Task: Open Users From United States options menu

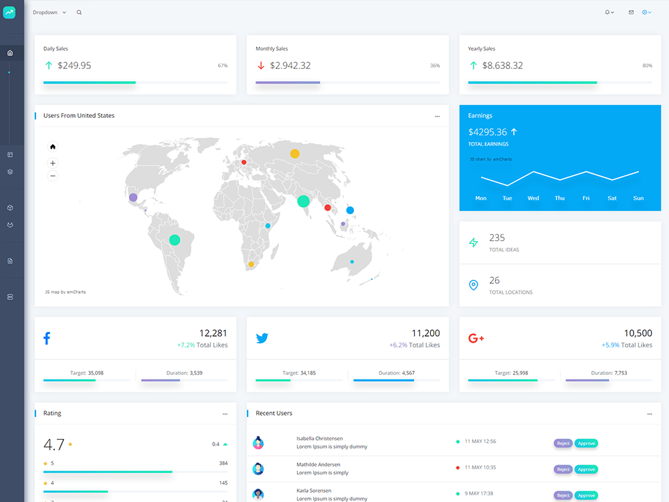Action: (438, 116)
